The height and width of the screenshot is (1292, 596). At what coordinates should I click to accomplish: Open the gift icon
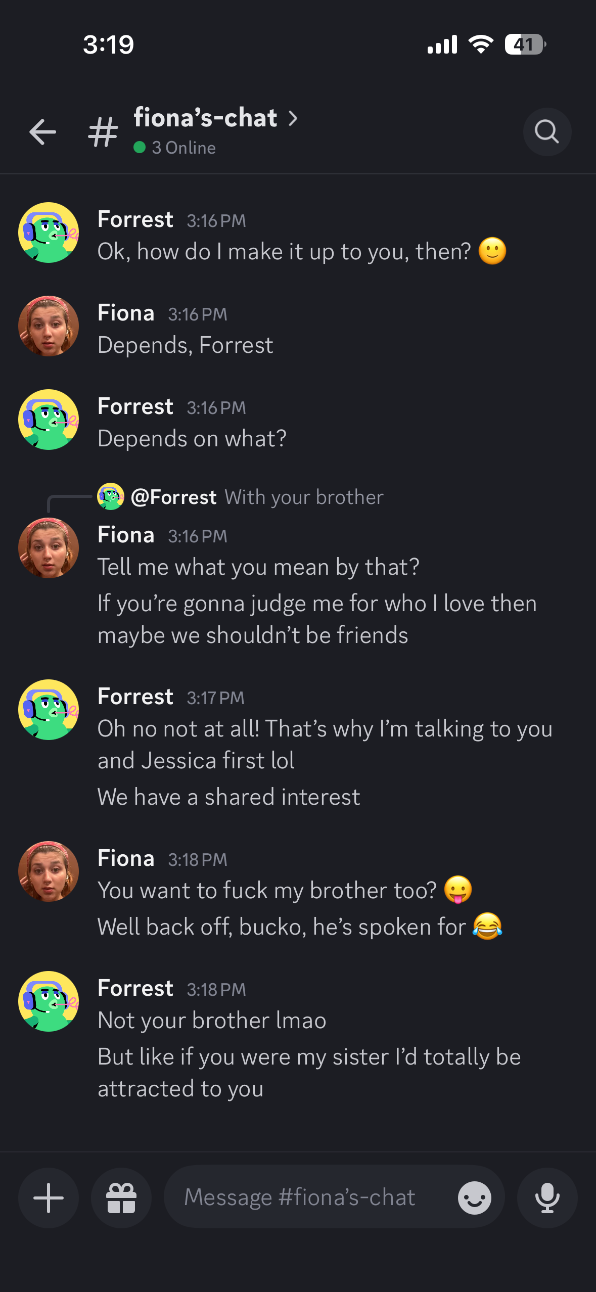[121, 1197]
